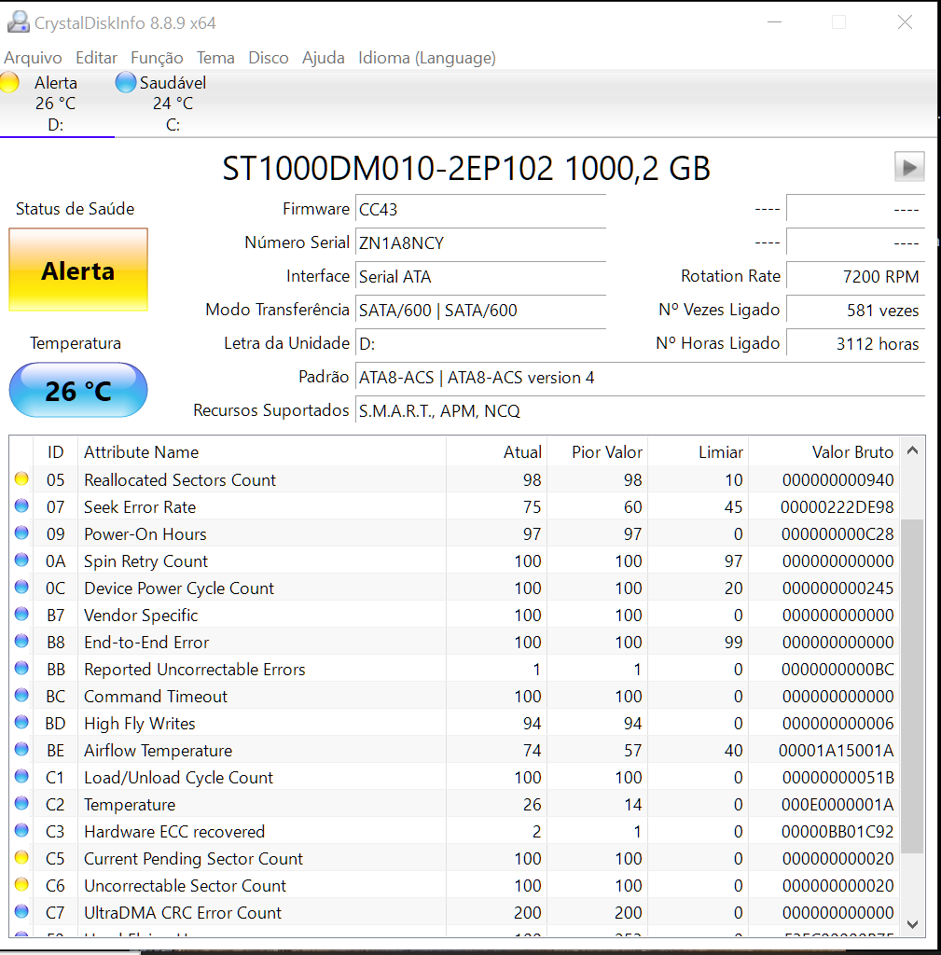Screen dimensions: 941x955
Task: Open the Arquivo menu
Action: (33, 58)
